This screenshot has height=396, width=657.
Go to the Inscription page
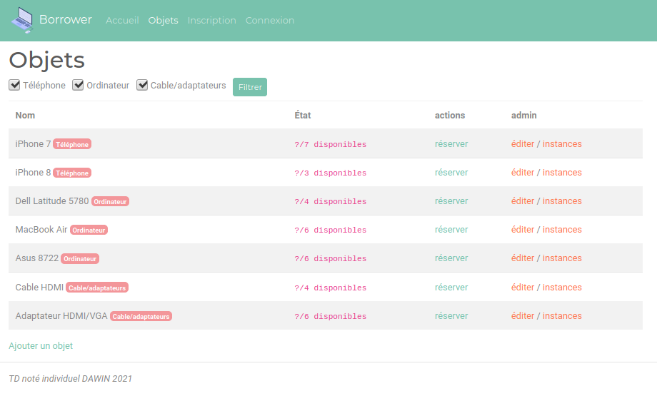(x=211, y=21)
